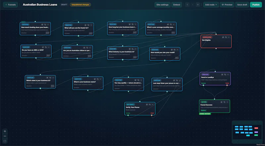This screenshot has height=146, width=265.
Task: Zoom out on the canvas
Action: coord(5,136)
